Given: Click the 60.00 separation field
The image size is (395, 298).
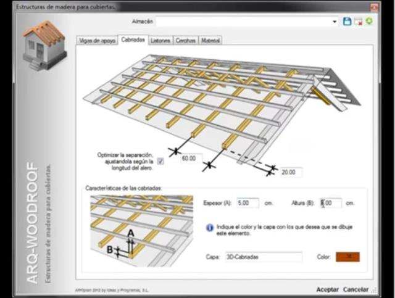Looking at the screenshot, I should [191, 159].
